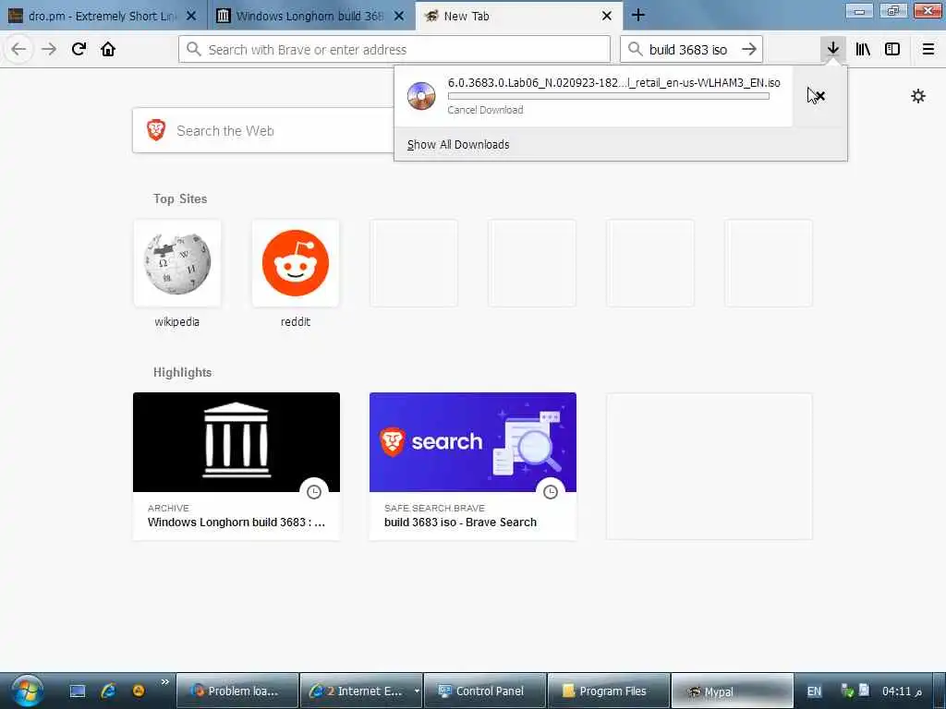Submit search with arrow in search box
Viewport: 946px width, 709px height.
[748, 50]
